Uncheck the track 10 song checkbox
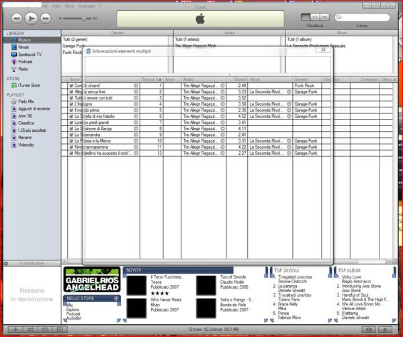 pyautogui.click(x=71, y=141)
